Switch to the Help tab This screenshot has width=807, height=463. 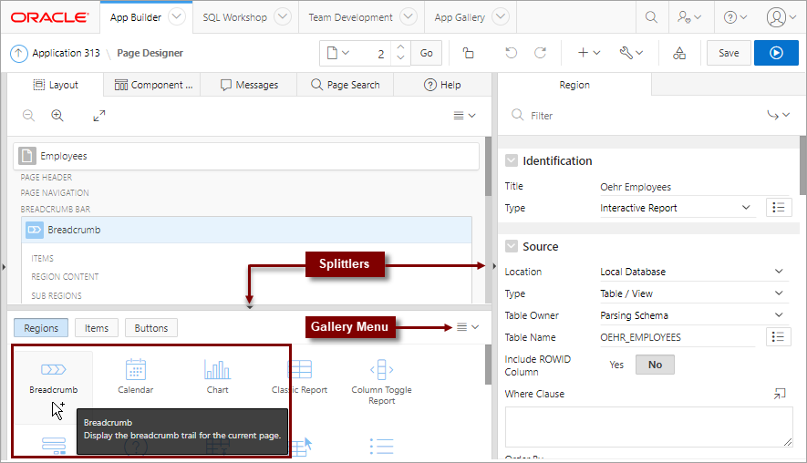pos(442,85)
